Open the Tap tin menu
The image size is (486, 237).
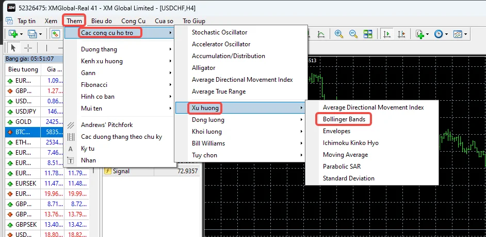[26, 21]
